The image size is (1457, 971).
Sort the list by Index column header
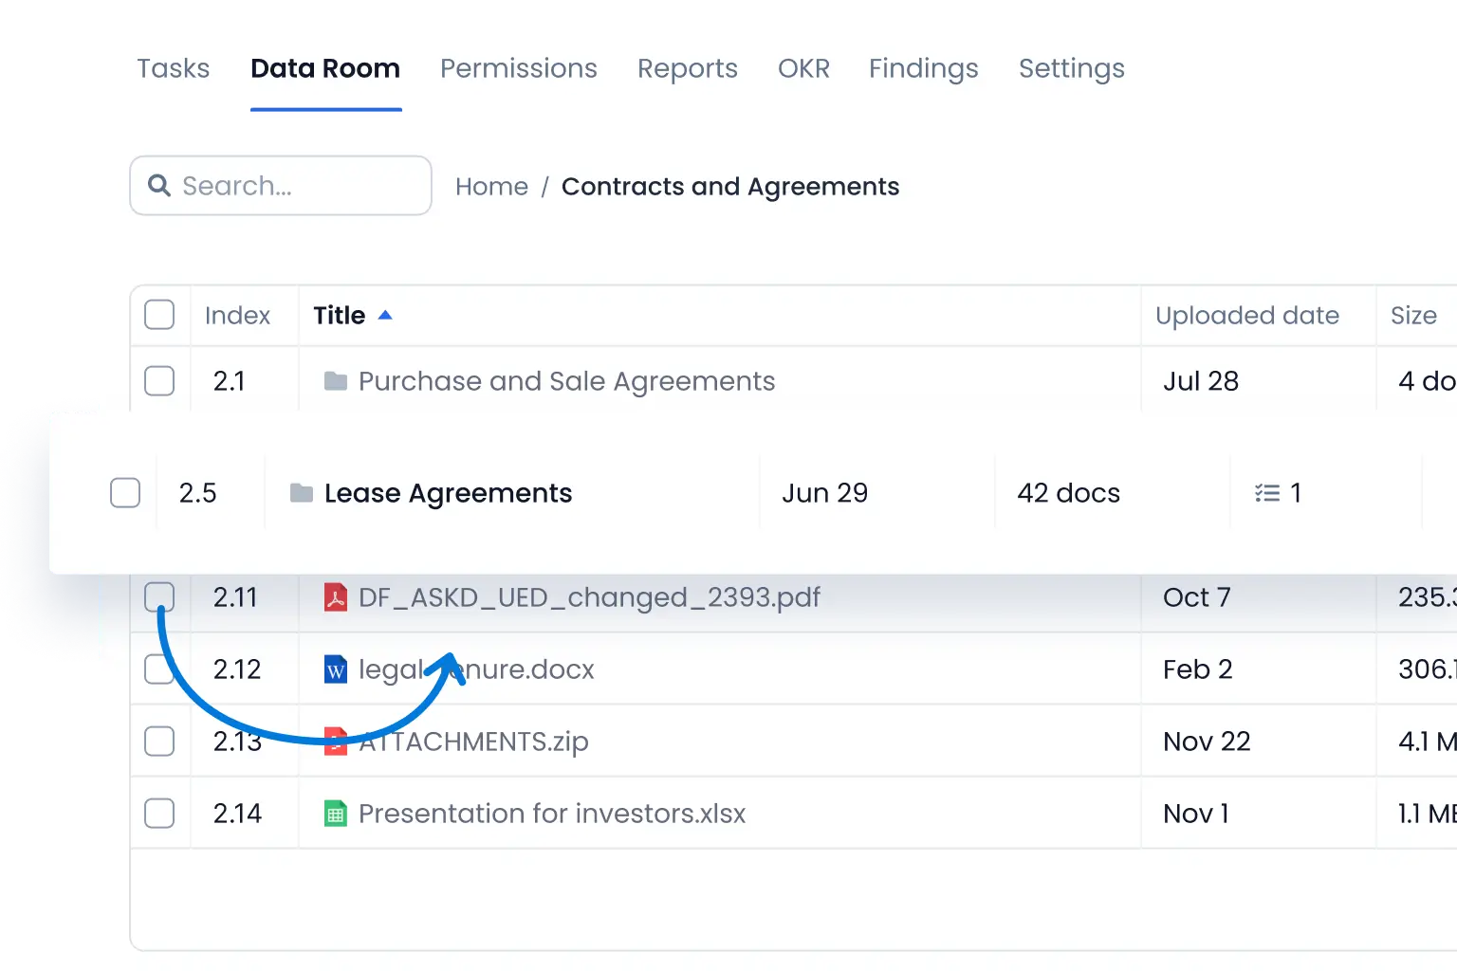click(237, 315)
